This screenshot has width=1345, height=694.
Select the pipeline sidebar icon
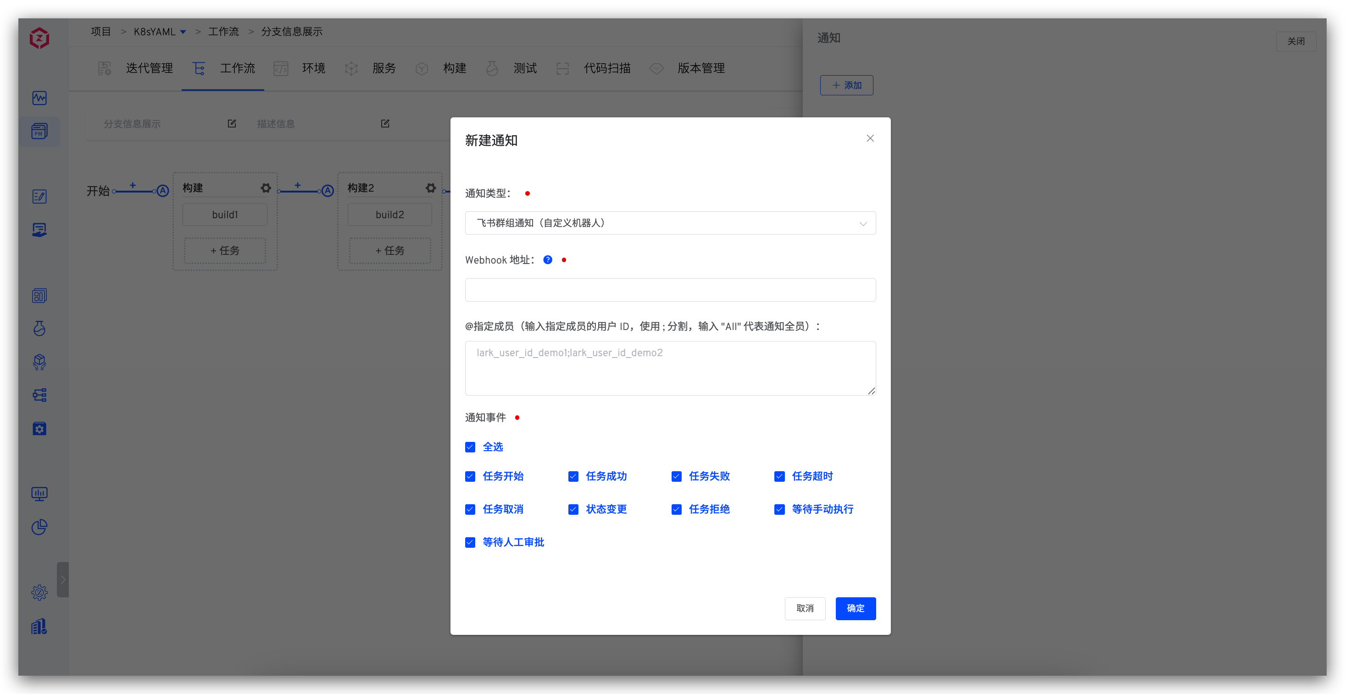click(x=39, y=395)
